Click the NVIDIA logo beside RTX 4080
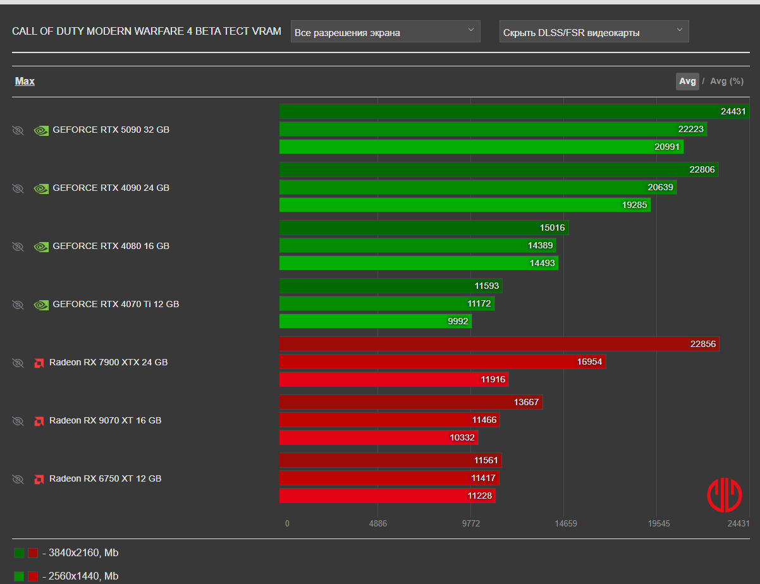The image size is (760, 584). click(x=41, y=246)
